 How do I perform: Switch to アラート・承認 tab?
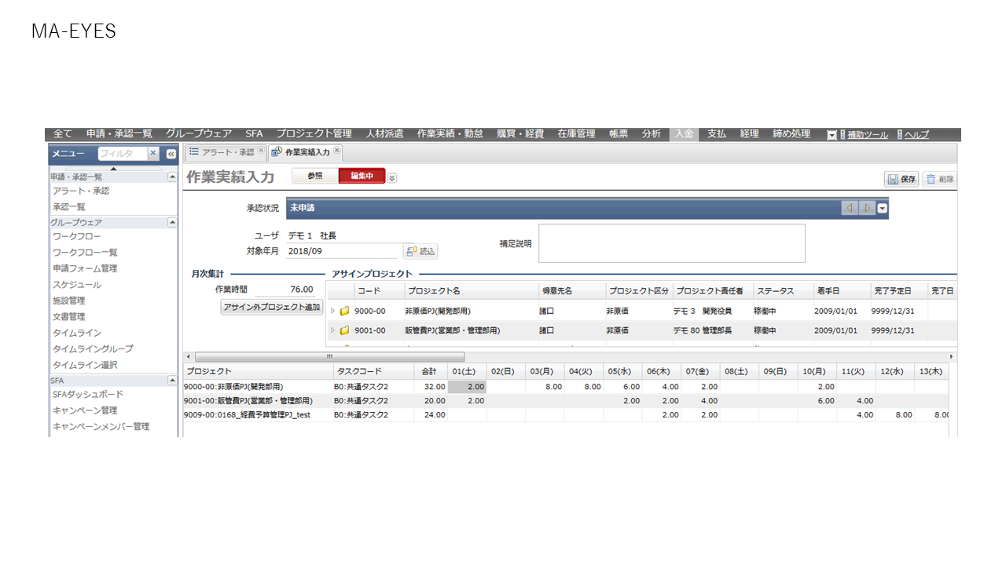point(226,152)
